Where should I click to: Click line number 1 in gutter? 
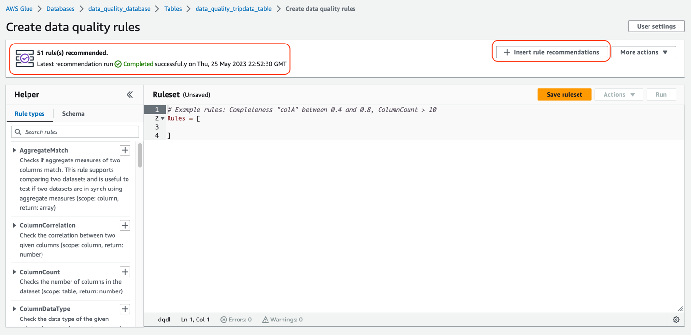(x=157, y=110)
